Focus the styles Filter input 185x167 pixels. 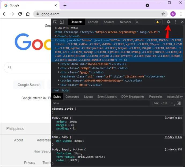(100, 103)
